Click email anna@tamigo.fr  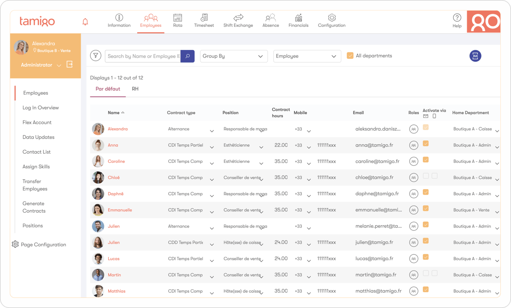click(374, 145)
